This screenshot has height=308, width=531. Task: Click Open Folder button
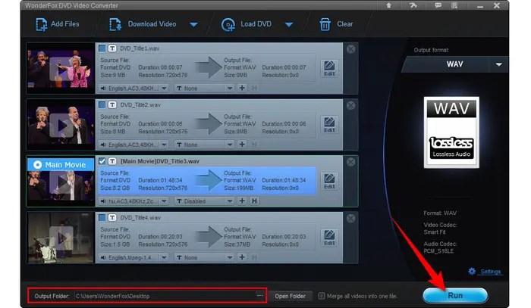pyautogui.click(x=291, y=296)
